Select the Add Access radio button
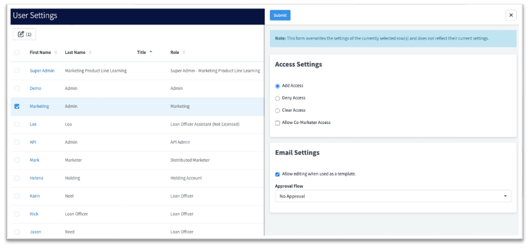This screenshot has width=529, height=248. tap(277, 86)
